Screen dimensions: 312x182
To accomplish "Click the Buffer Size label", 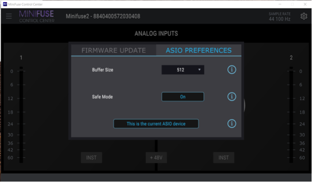I will click(x=103, y=70).
